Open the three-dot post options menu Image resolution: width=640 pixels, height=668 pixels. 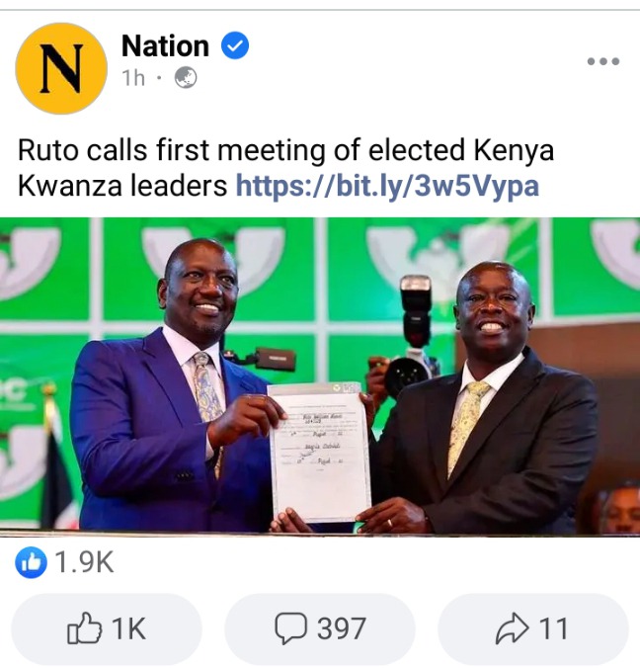pos(602,61)
